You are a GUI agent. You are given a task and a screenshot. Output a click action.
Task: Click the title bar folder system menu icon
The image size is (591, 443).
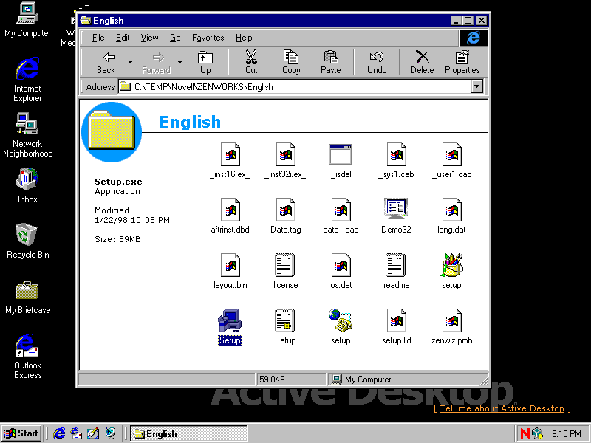click(86, 21)
